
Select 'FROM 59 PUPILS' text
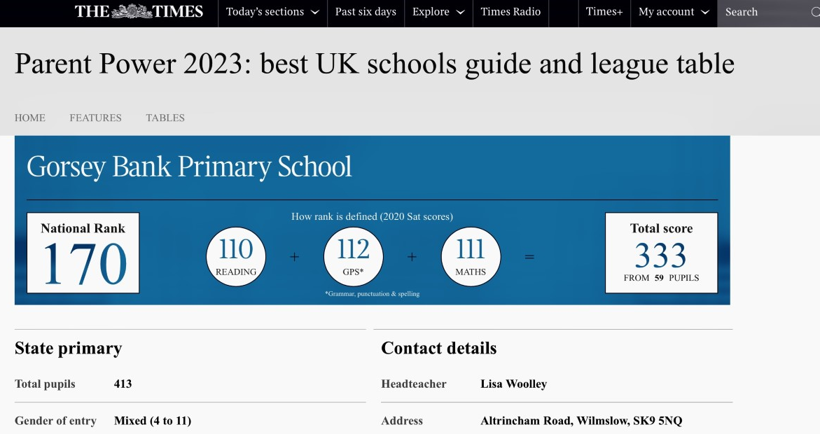662,278
